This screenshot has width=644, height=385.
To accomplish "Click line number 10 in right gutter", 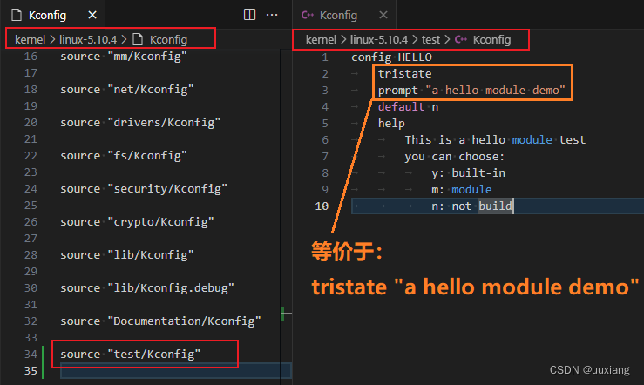I will coord(322,206).
